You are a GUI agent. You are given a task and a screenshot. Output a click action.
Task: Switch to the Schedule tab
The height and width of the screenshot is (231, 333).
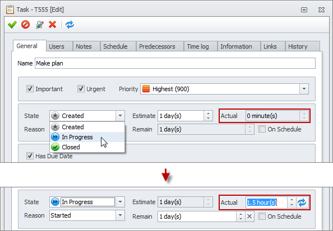118,46
